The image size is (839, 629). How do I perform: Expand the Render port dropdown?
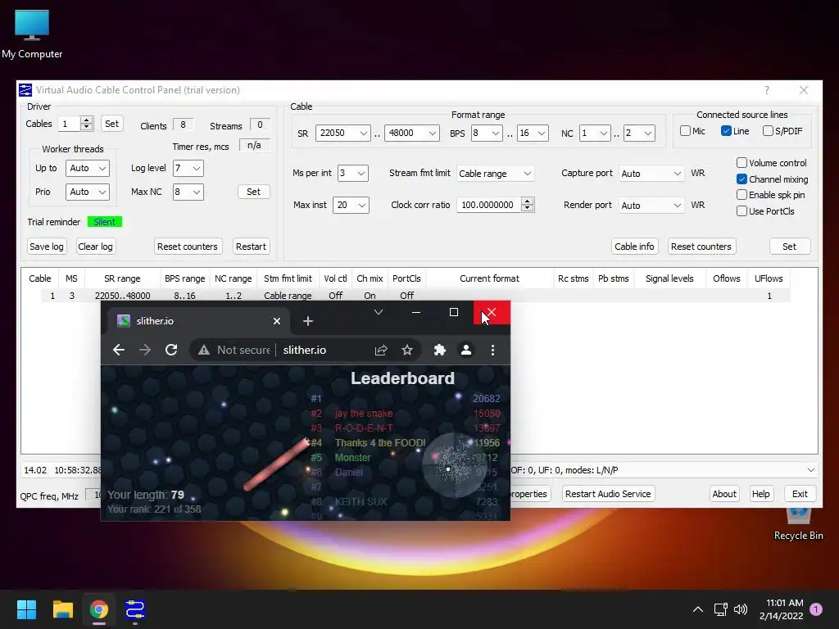pos(651,206)
